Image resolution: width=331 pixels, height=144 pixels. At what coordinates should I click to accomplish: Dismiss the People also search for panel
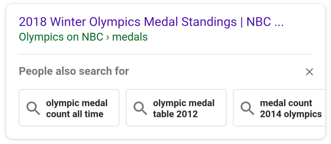(309, 72)
